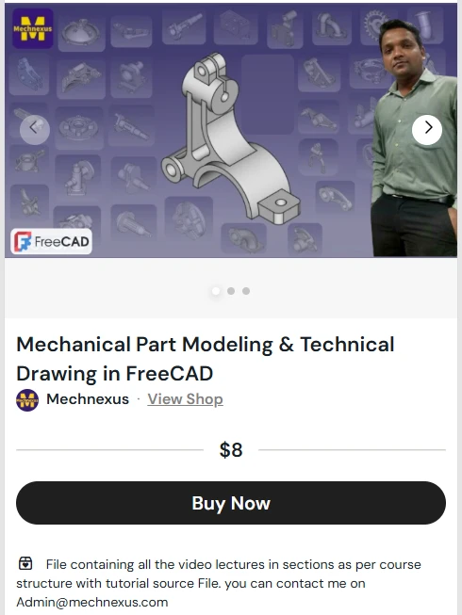Screen dimensions: 462x615
Task: Click the Mechnexus seller avatar icon
Action: click(27, 400)
